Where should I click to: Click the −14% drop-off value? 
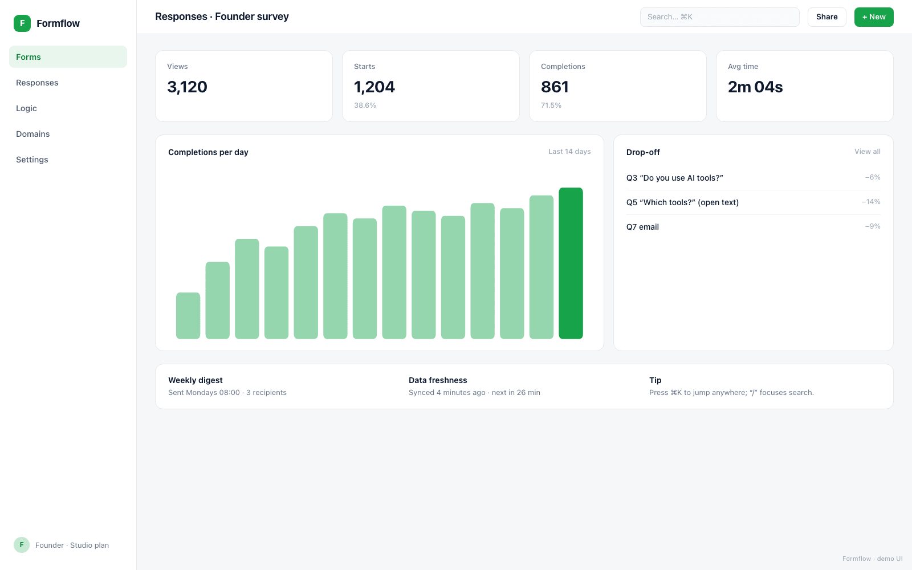871,202
